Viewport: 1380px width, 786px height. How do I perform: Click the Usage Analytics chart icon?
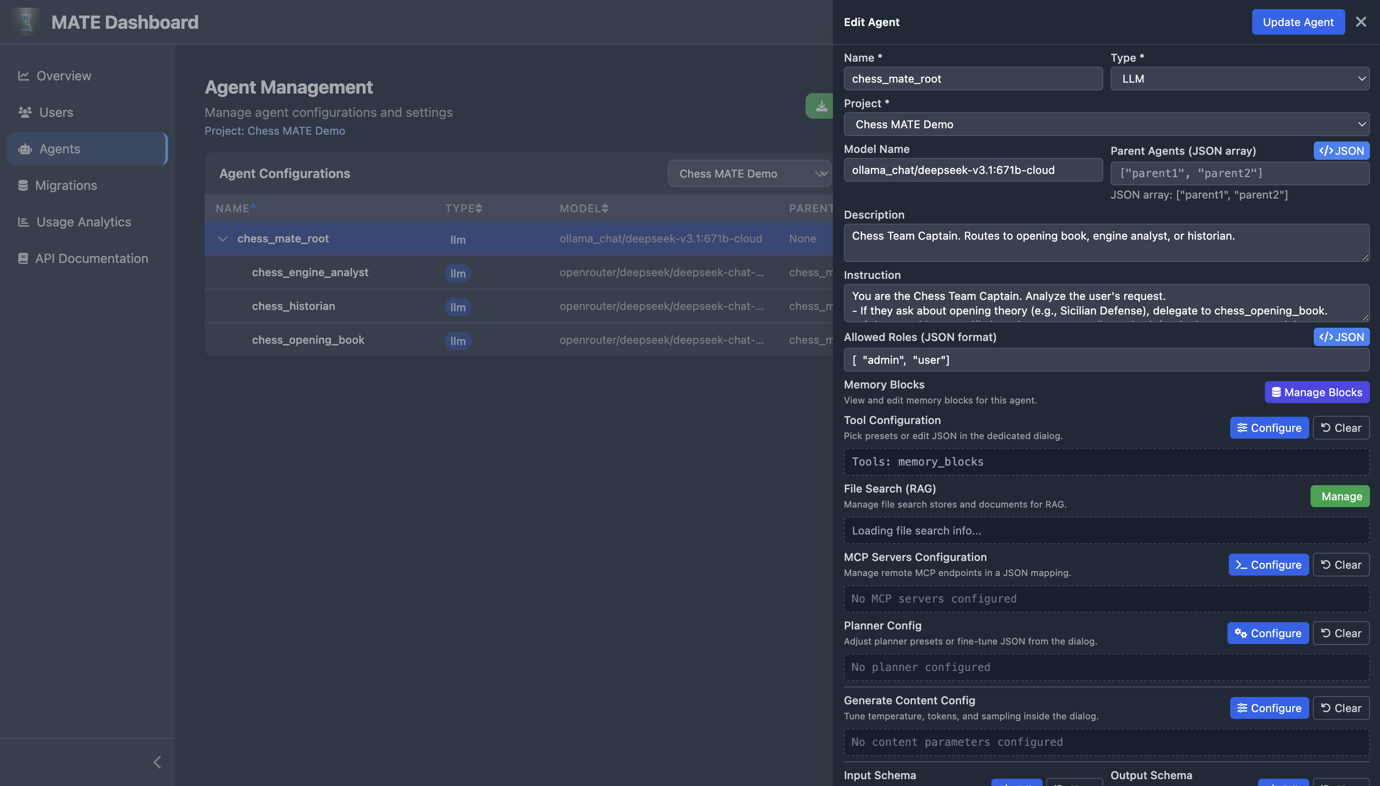(x=23, y=222)
